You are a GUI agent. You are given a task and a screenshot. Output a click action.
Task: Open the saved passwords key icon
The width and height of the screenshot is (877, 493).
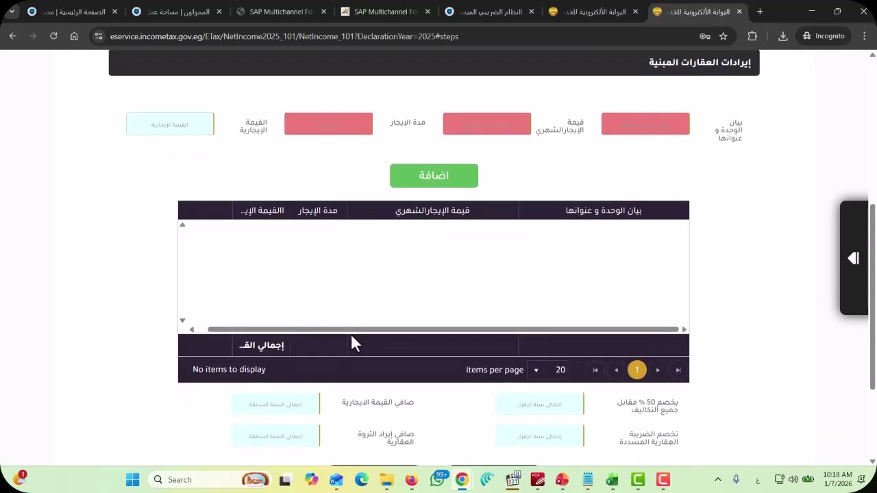[x=704, y=36]
